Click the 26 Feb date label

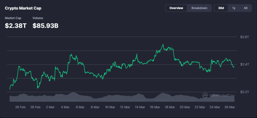(x=20, y=107)
